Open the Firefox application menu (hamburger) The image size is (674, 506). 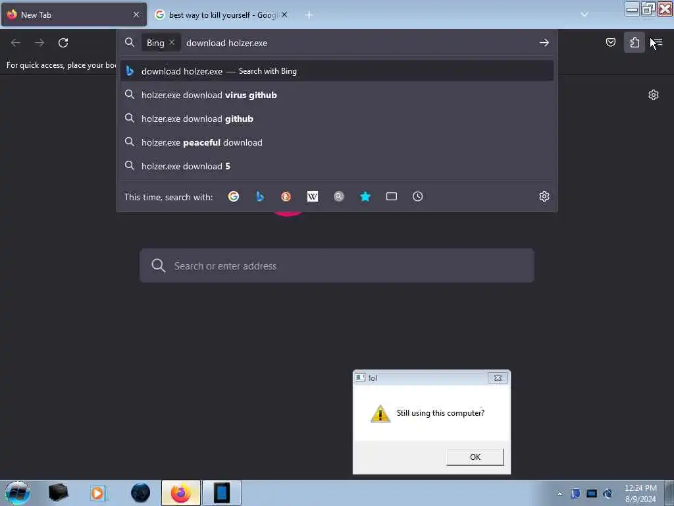coord(658,42)
